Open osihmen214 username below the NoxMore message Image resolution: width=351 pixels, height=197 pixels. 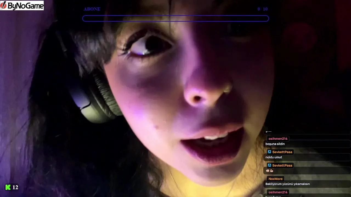click(278, 192)
